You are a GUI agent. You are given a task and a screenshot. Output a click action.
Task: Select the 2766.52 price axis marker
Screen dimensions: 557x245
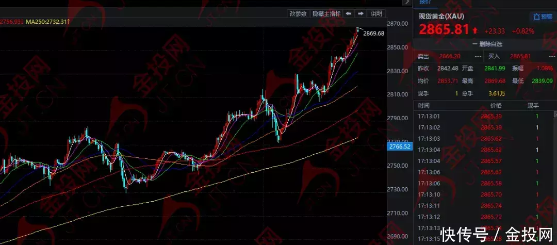tap(399, 147)
